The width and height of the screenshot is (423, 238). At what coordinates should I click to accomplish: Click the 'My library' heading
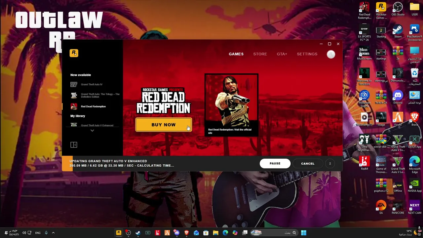(78, 116)
